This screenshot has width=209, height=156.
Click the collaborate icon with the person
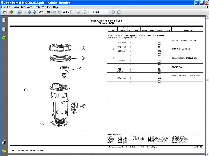(19, 12)
